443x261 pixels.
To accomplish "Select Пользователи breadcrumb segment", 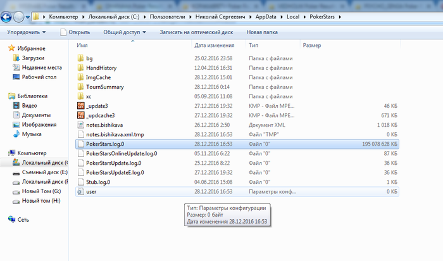I will click(x=168, y=16).
